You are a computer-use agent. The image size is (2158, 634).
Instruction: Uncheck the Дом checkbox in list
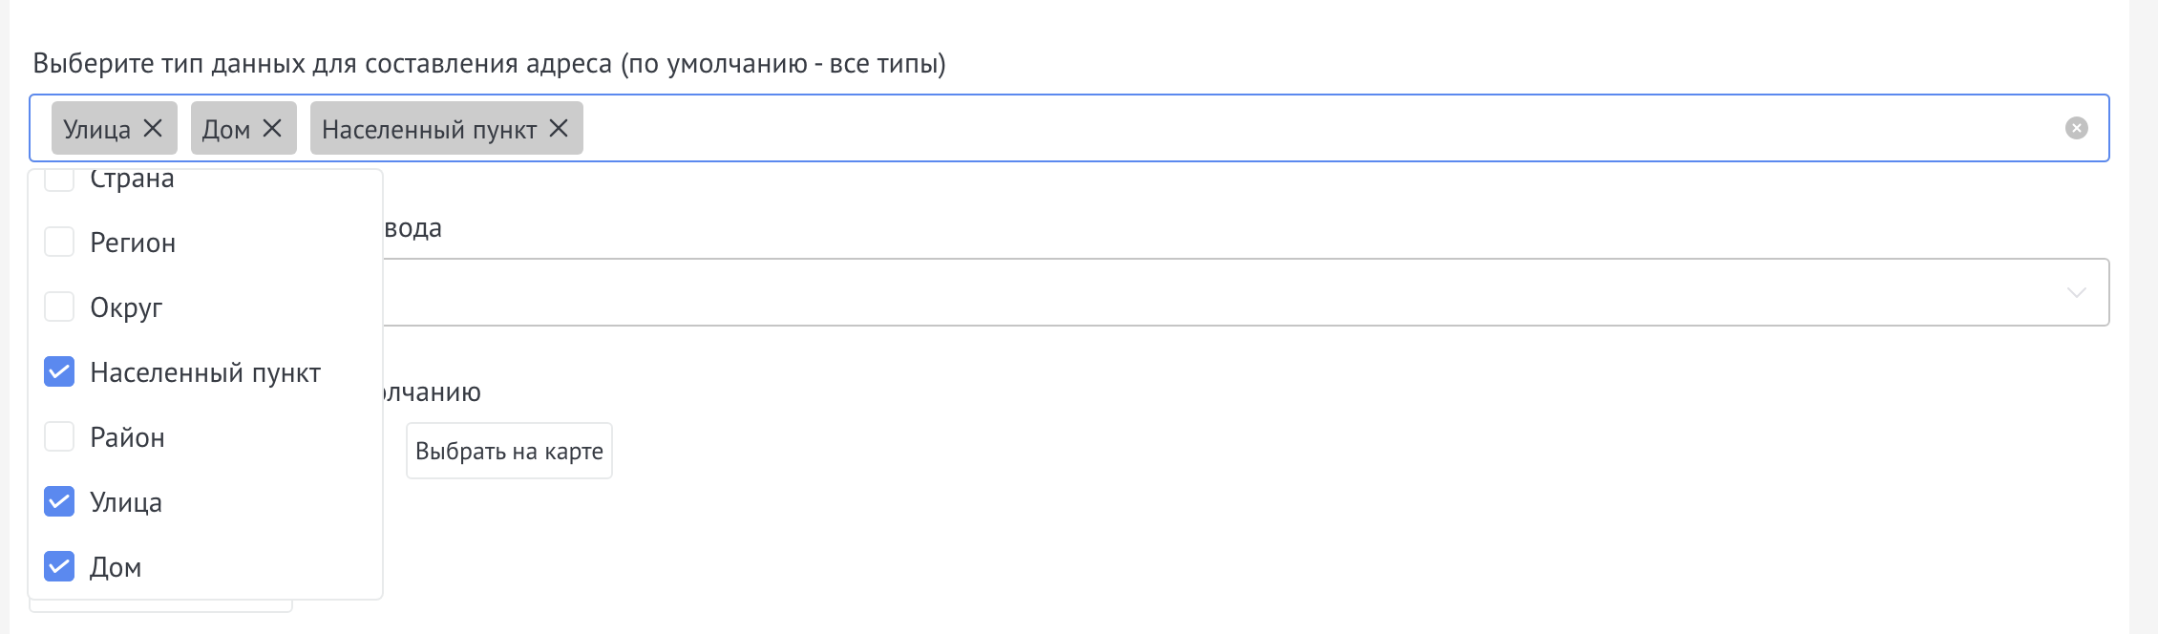[x=59, y=567]
